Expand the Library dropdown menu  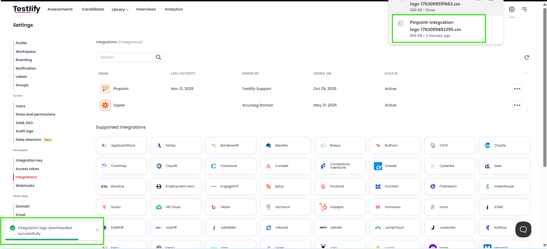120,9
